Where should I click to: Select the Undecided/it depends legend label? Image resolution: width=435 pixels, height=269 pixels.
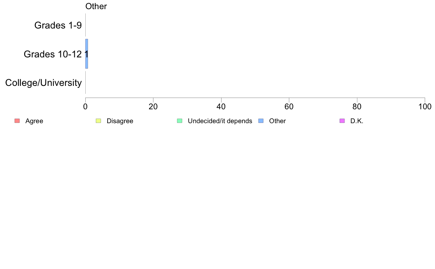point(220,121)
